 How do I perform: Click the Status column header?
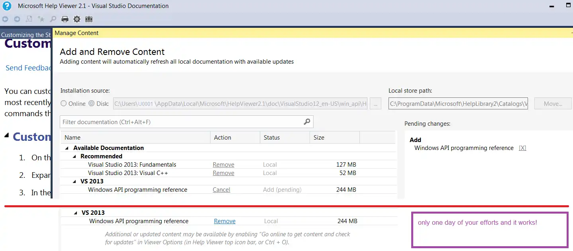[285, 137]
